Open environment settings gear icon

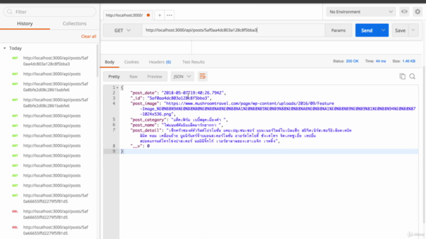[417, 12]
